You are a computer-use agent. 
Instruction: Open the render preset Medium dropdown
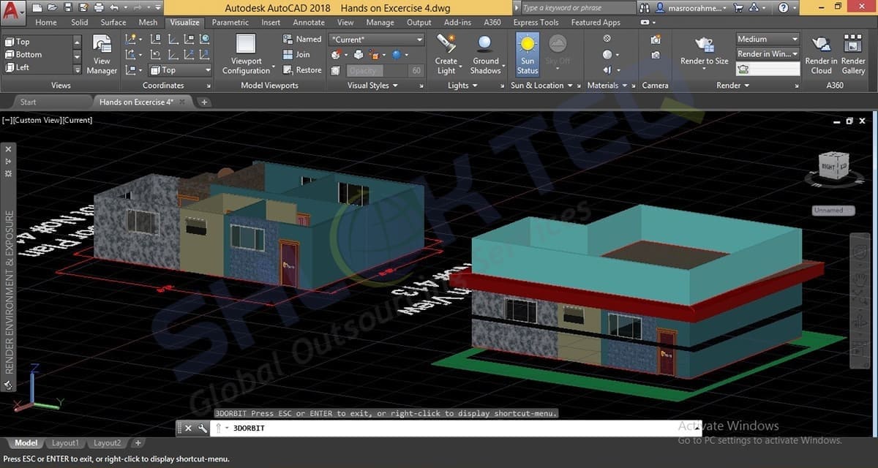[768, 39]
